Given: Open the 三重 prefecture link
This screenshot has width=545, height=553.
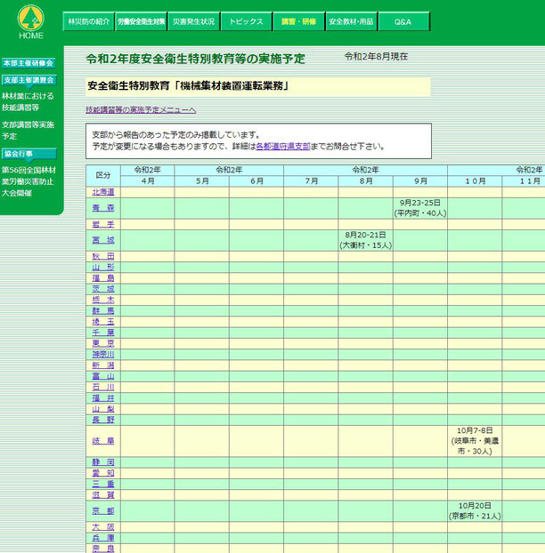Looking at the screenshot, I should pyautogui.click(x=103, y=485).
